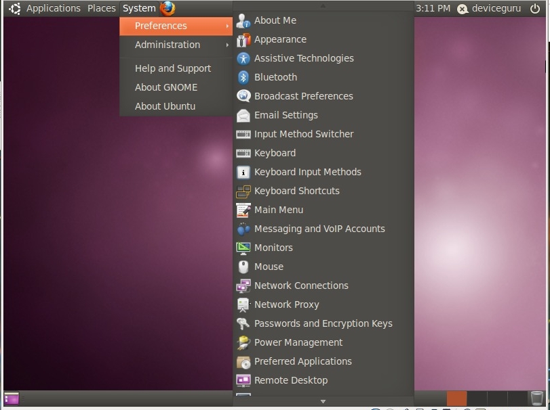
Task: Click the Keyboard icon beside the Keyboard label
Action: (243, 153)
